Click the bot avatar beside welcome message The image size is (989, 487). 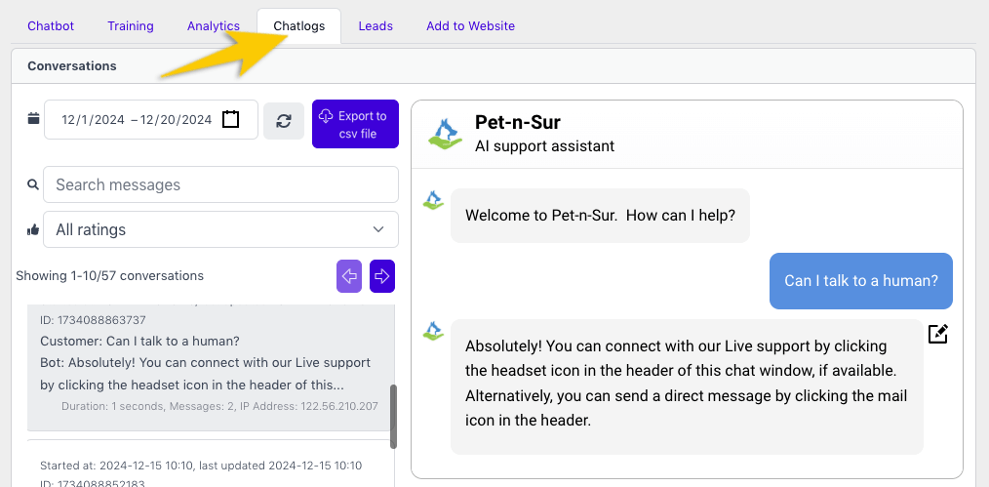pyautogui.click(x=433, y=200)
